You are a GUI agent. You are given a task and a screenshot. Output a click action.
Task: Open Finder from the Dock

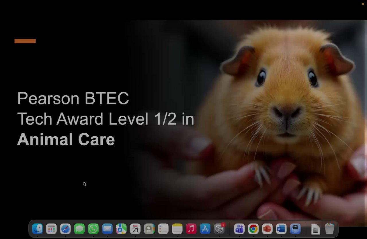(38, 229)
